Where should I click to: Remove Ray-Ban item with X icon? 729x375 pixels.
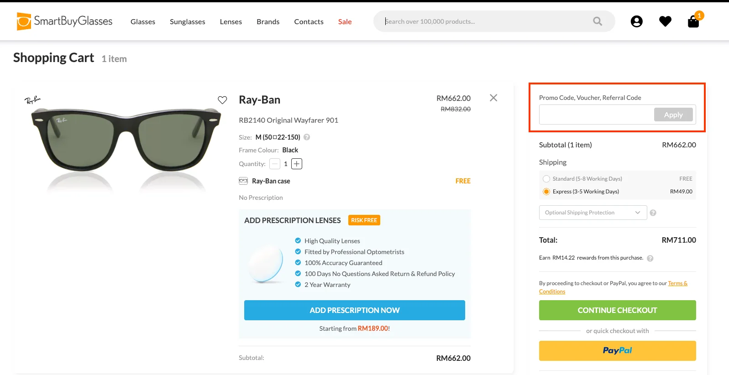pyautogui.click(x=493, y=98)
